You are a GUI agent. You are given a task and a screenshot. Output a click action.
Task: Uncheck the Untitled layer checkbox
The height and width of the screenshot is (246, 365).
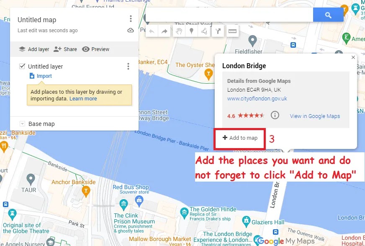pos(22,66)
